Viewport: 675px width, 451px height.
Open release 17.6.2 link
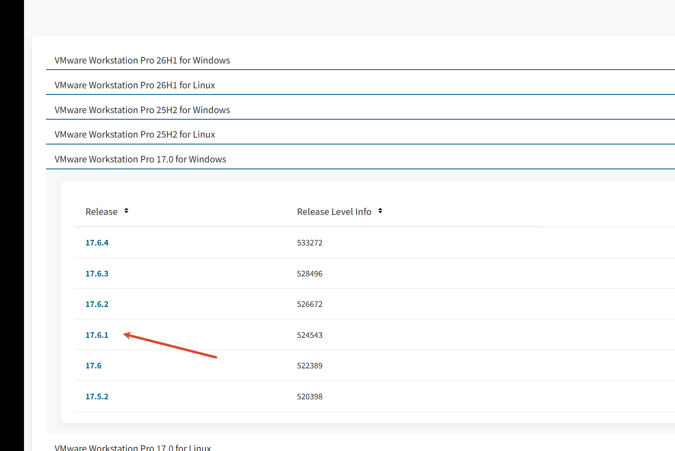[x=97, y=304]
